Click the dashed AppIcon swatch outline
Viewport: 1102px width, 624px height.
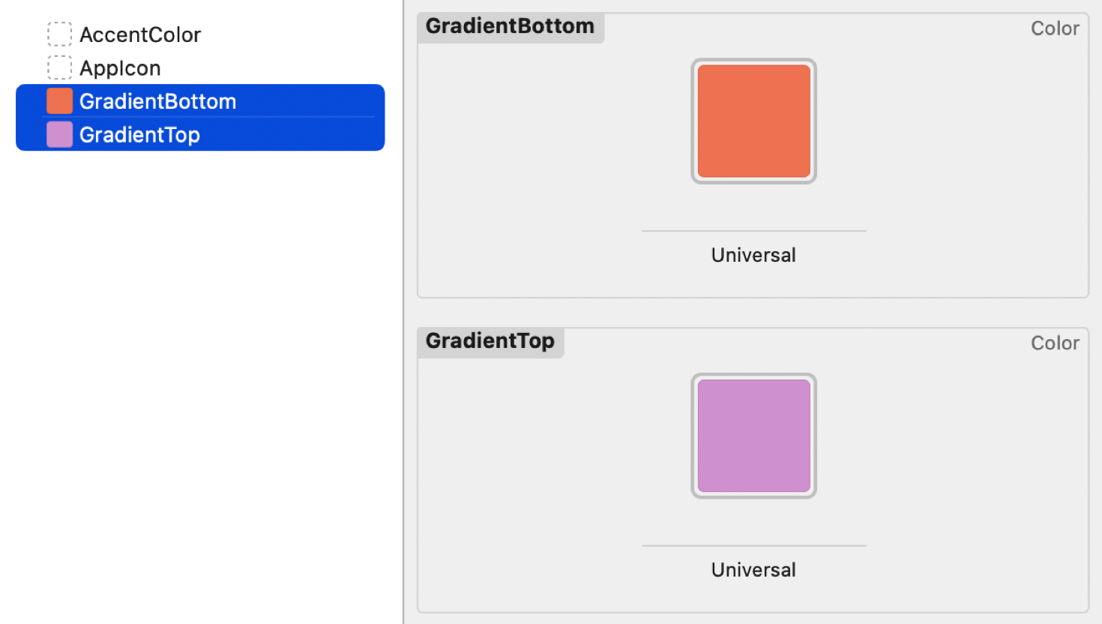(x=59, y=67)
